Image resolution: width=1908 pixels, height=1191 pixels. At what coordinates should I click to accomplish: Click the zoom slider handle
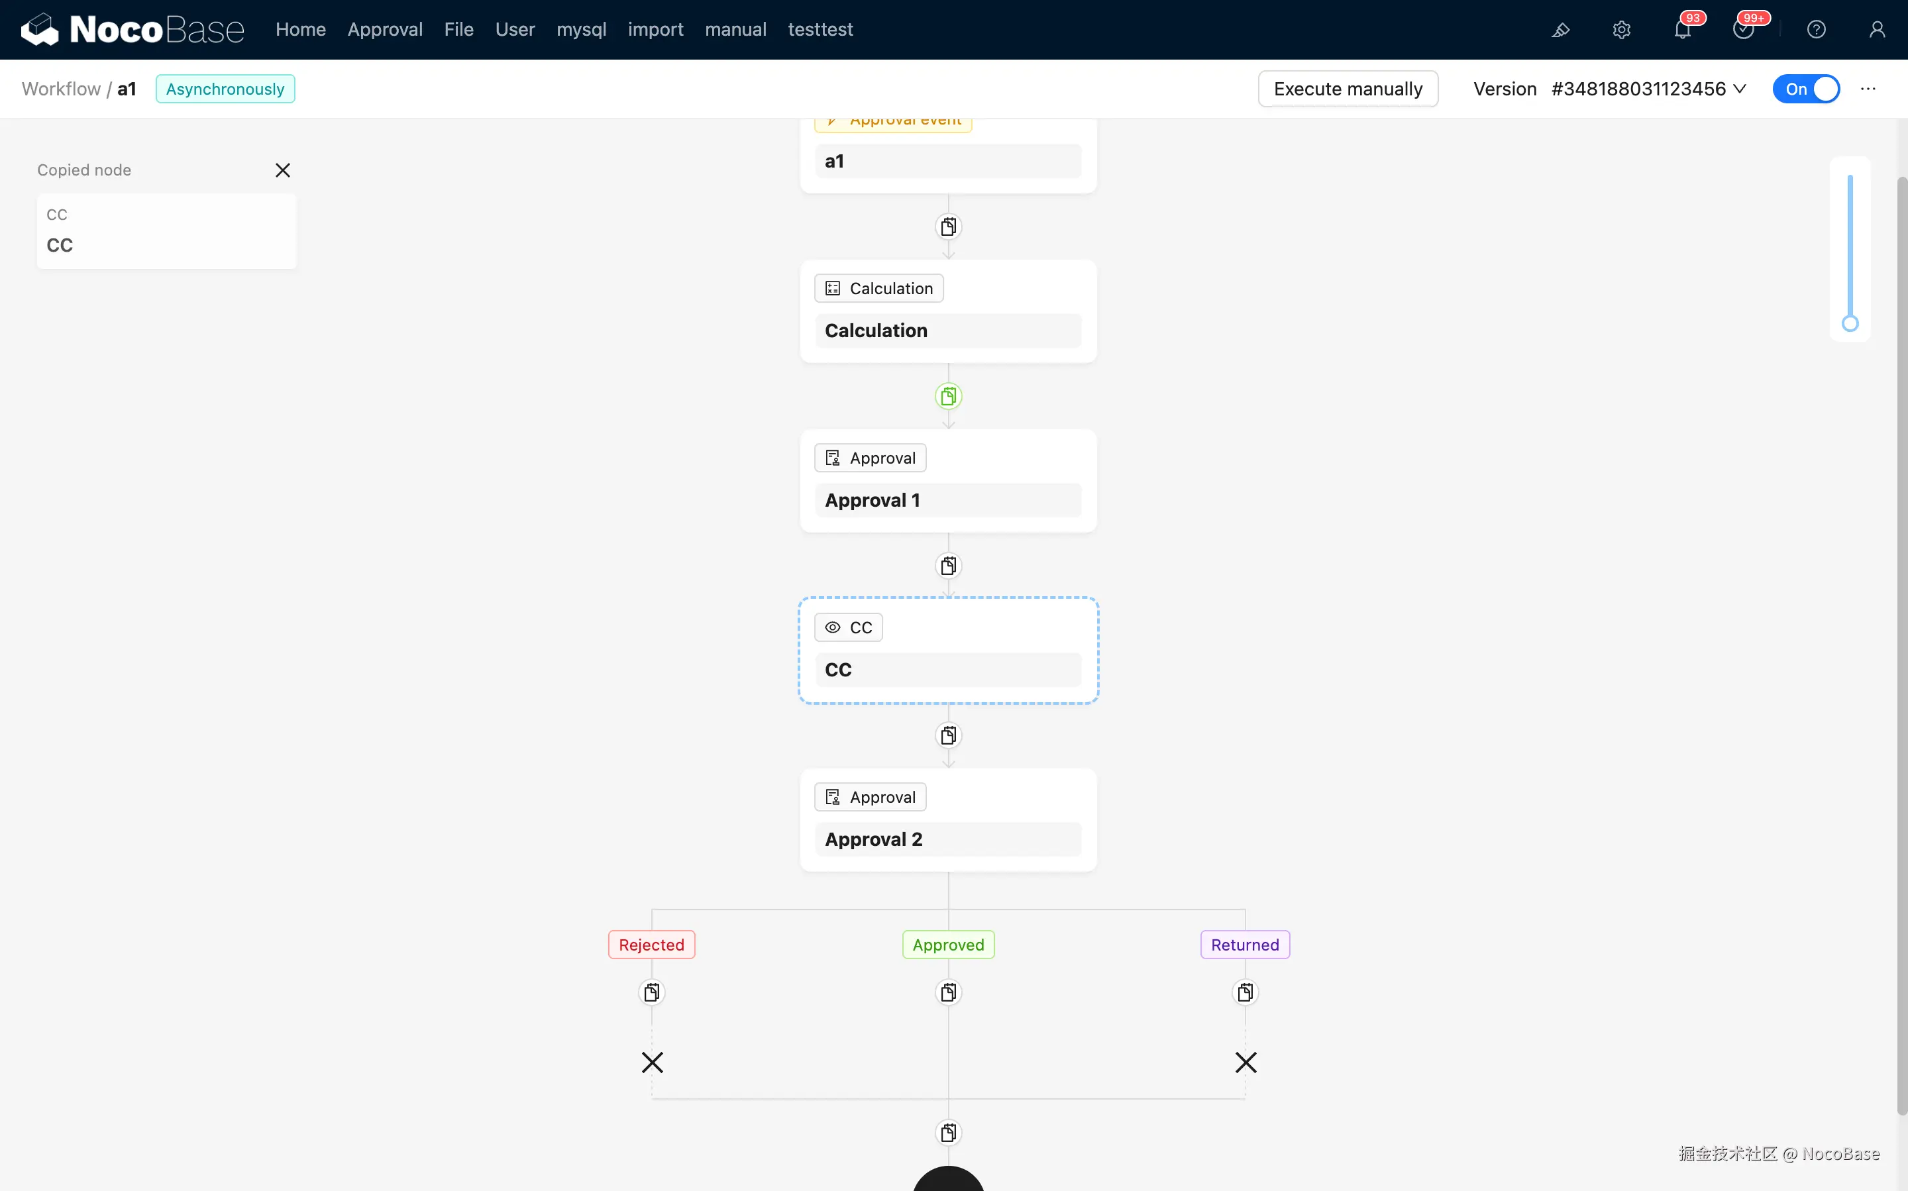coord(1850,323)
